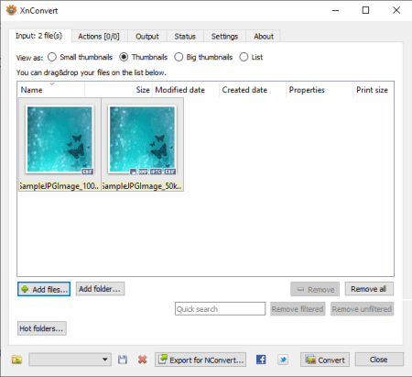Switch to the Actions [0/0] tab
Viewport: 412px width, 377px height.
coord(99,37)
